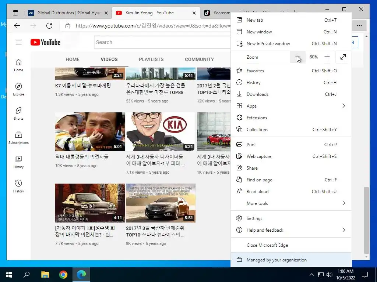Viewport: 377px width, 282px height.
Task: Open the 4:11 black sedan thumbnail
Action: tap(90, 203)
